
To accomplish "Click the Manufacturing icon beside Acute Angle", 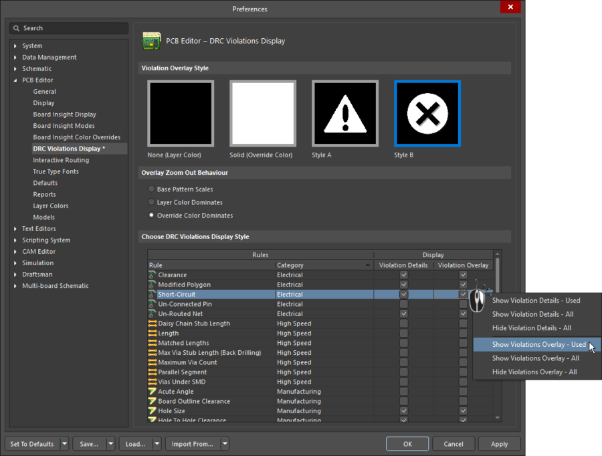I will tap(152, 391).
